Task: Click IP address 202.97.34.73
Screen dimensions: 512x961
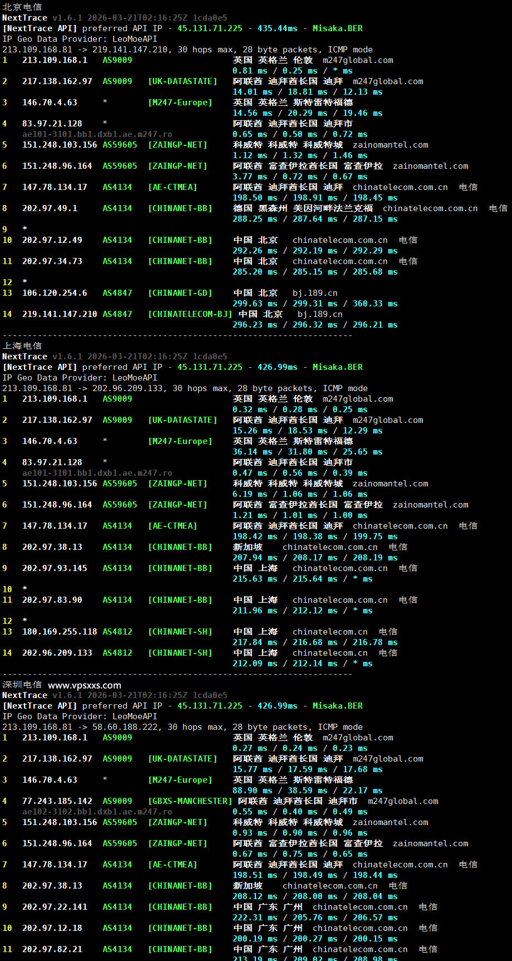Action: point(52,261)
